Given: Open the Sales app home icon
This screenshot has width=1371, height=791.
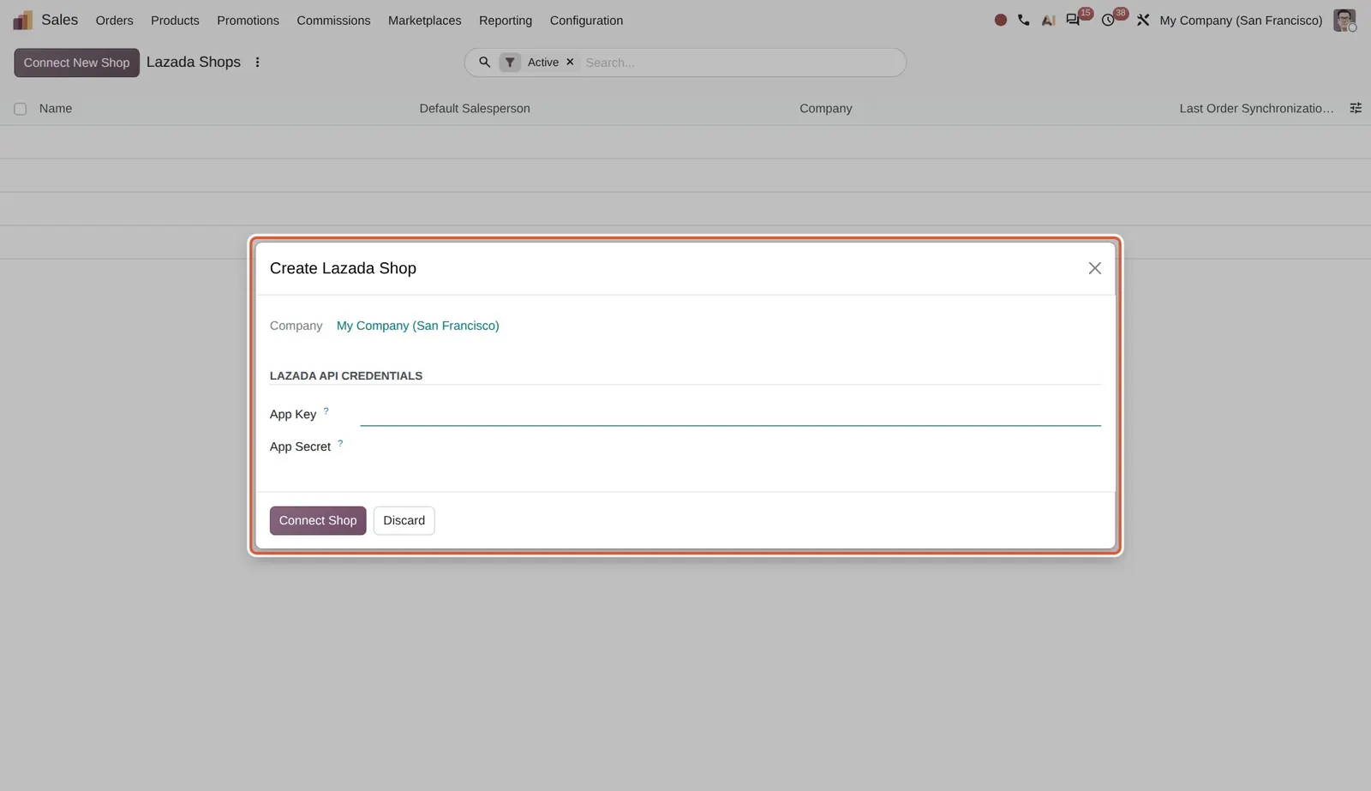Looking at the screenshot, I should (x=22, y=20).
